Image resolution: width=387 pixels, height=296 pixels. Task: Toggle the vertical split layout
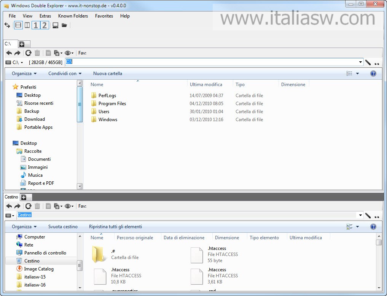coord(27,25)
